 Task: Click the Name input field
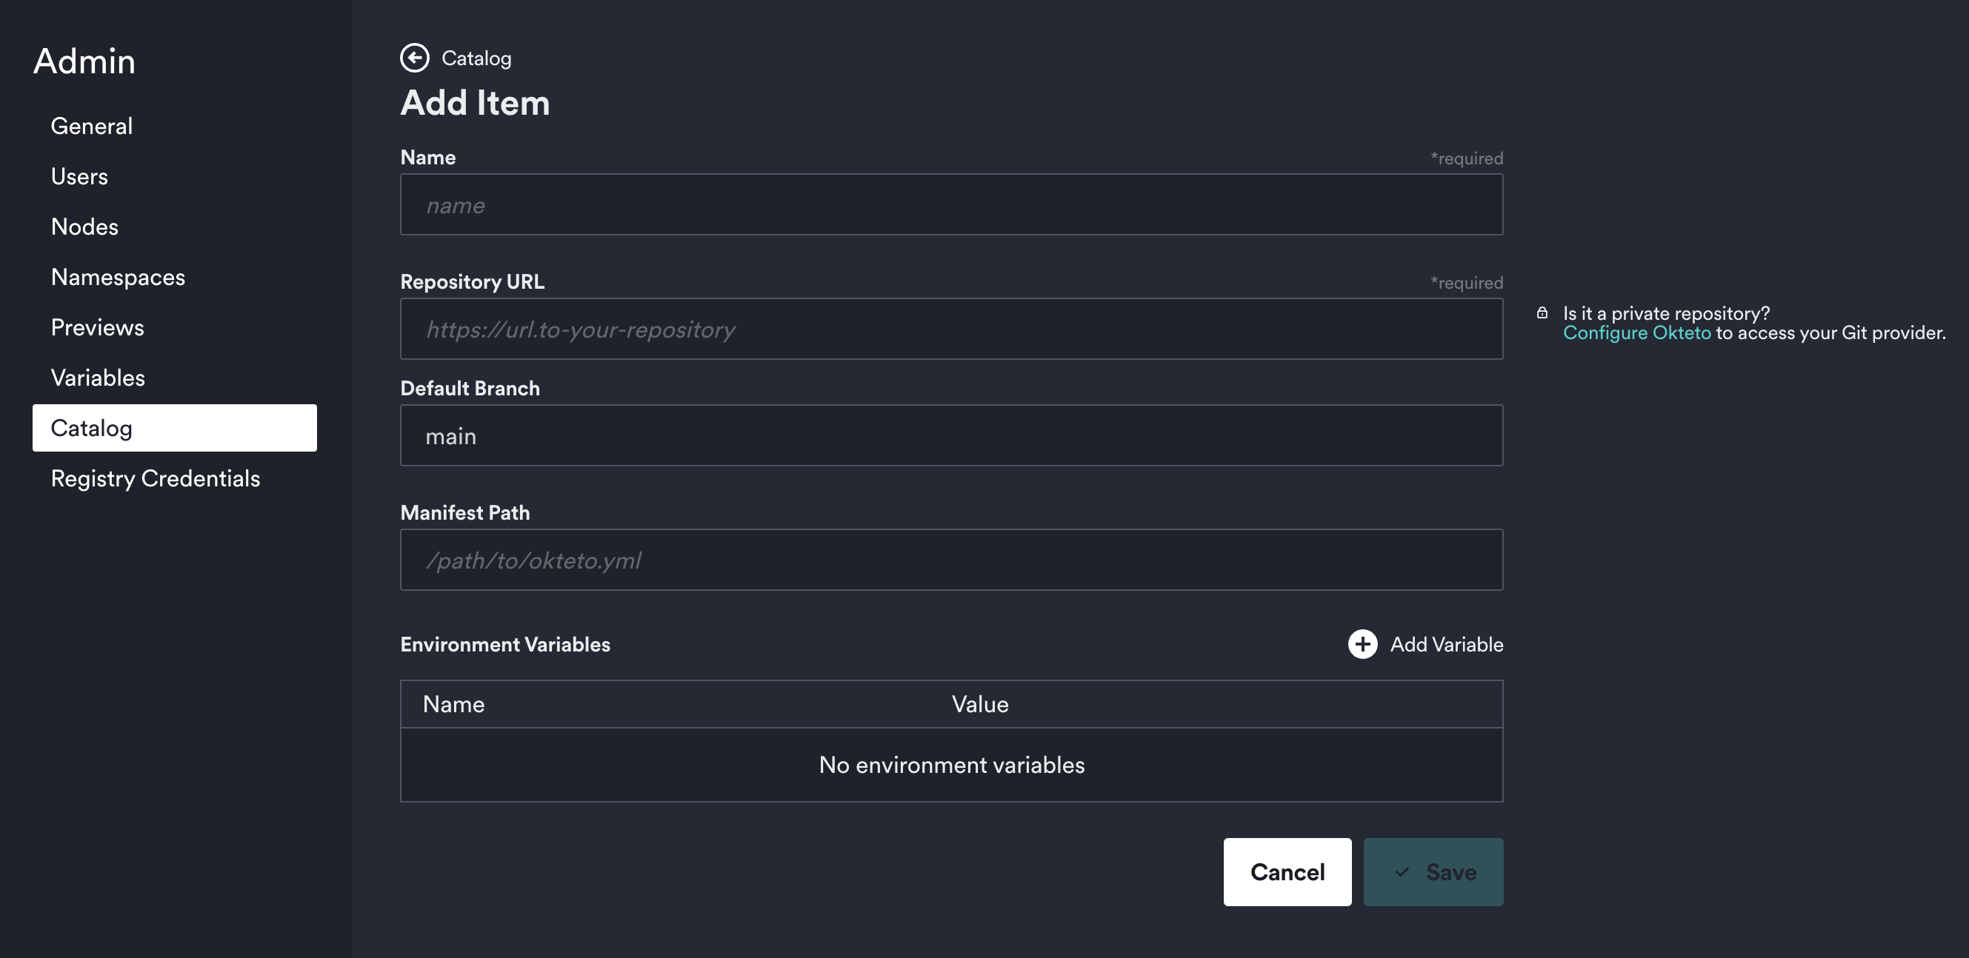pos(952,204)
